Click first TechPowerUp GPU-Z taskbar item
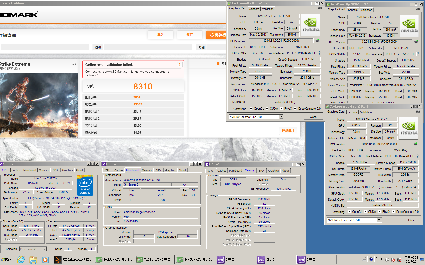425x265 pixels. pos(114,259)
